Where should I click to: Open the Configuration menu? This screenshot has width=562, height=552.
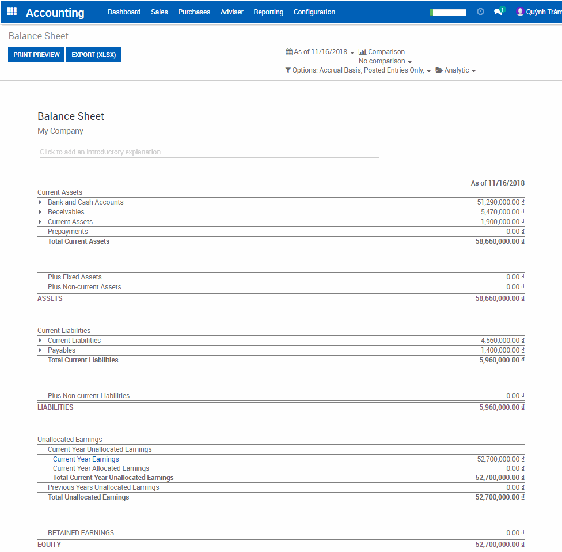314,12
